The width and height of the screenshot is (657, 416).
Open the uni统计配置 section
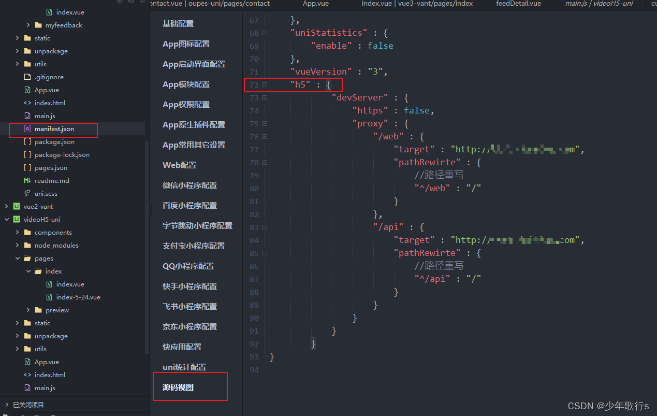pos(184,367)
